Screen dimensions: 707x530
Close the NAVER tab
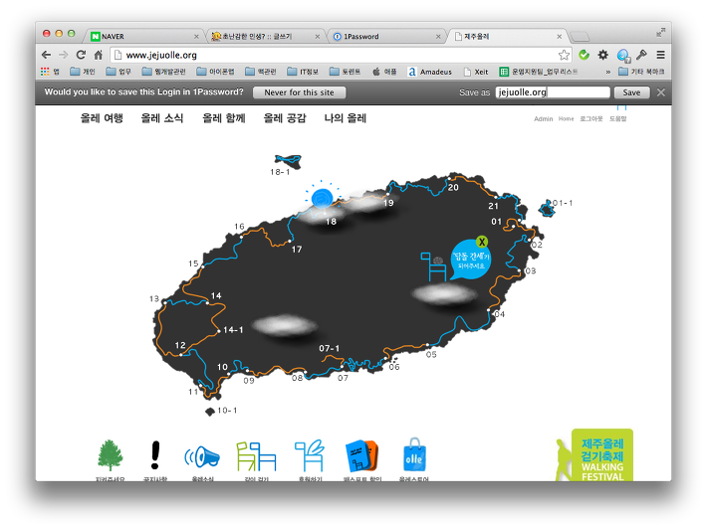(x=196, y=37)
